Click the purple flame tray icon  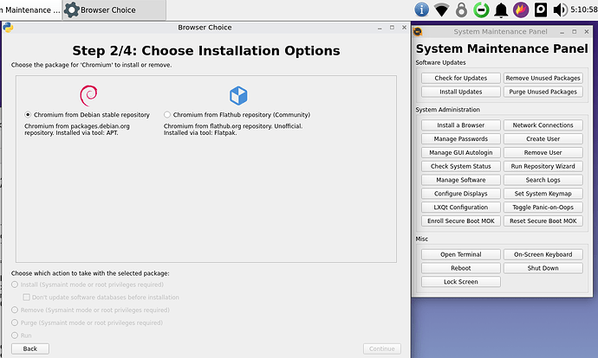point(521,10)
